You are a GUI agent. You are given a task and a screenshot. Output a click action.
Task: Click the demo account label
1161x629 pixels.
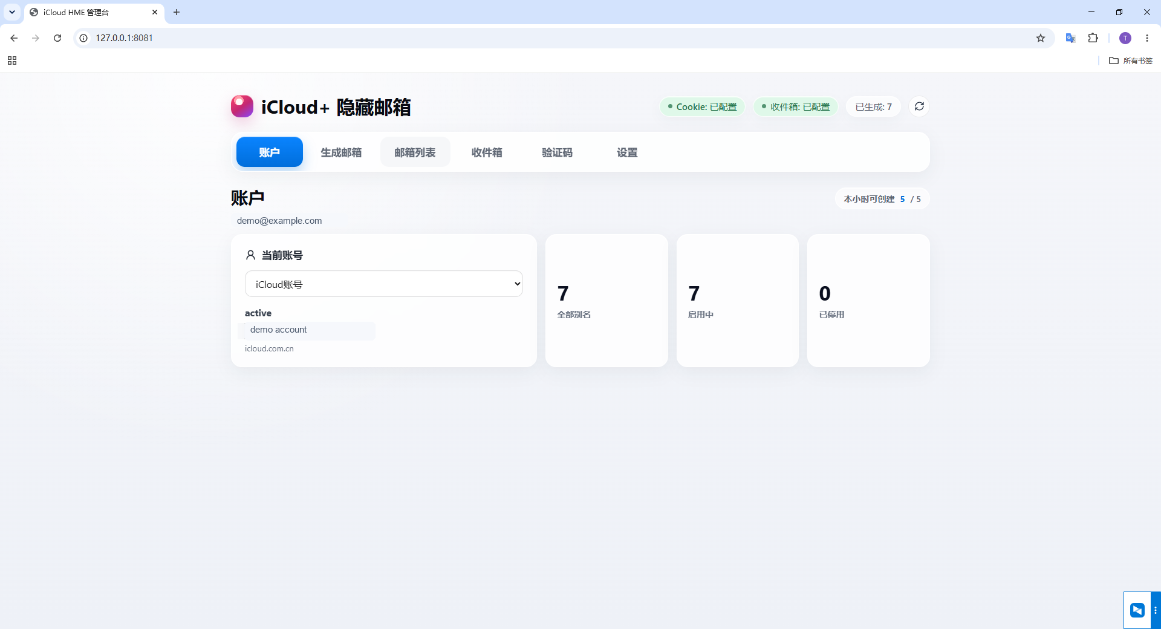[x=278, y=330]
